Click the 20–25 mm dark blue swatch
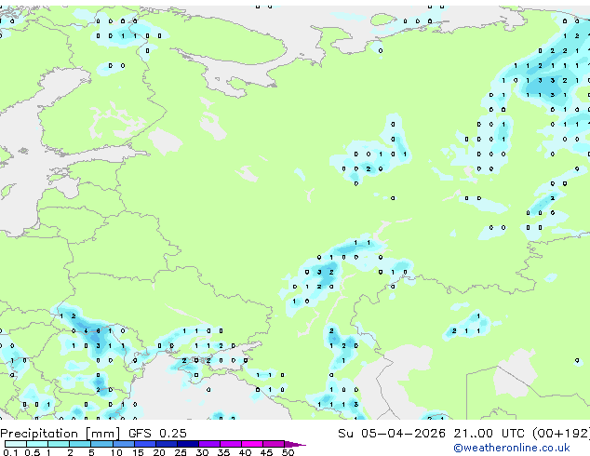 (167, 444)
